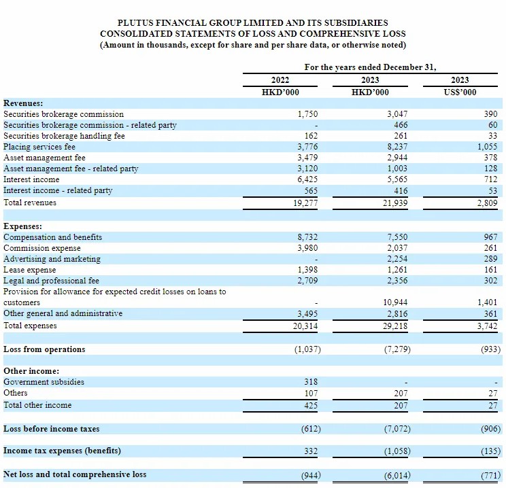Click 'Advertising and marketing' label
The height and width of the screenshot is (488, 506).
(52, 259)
